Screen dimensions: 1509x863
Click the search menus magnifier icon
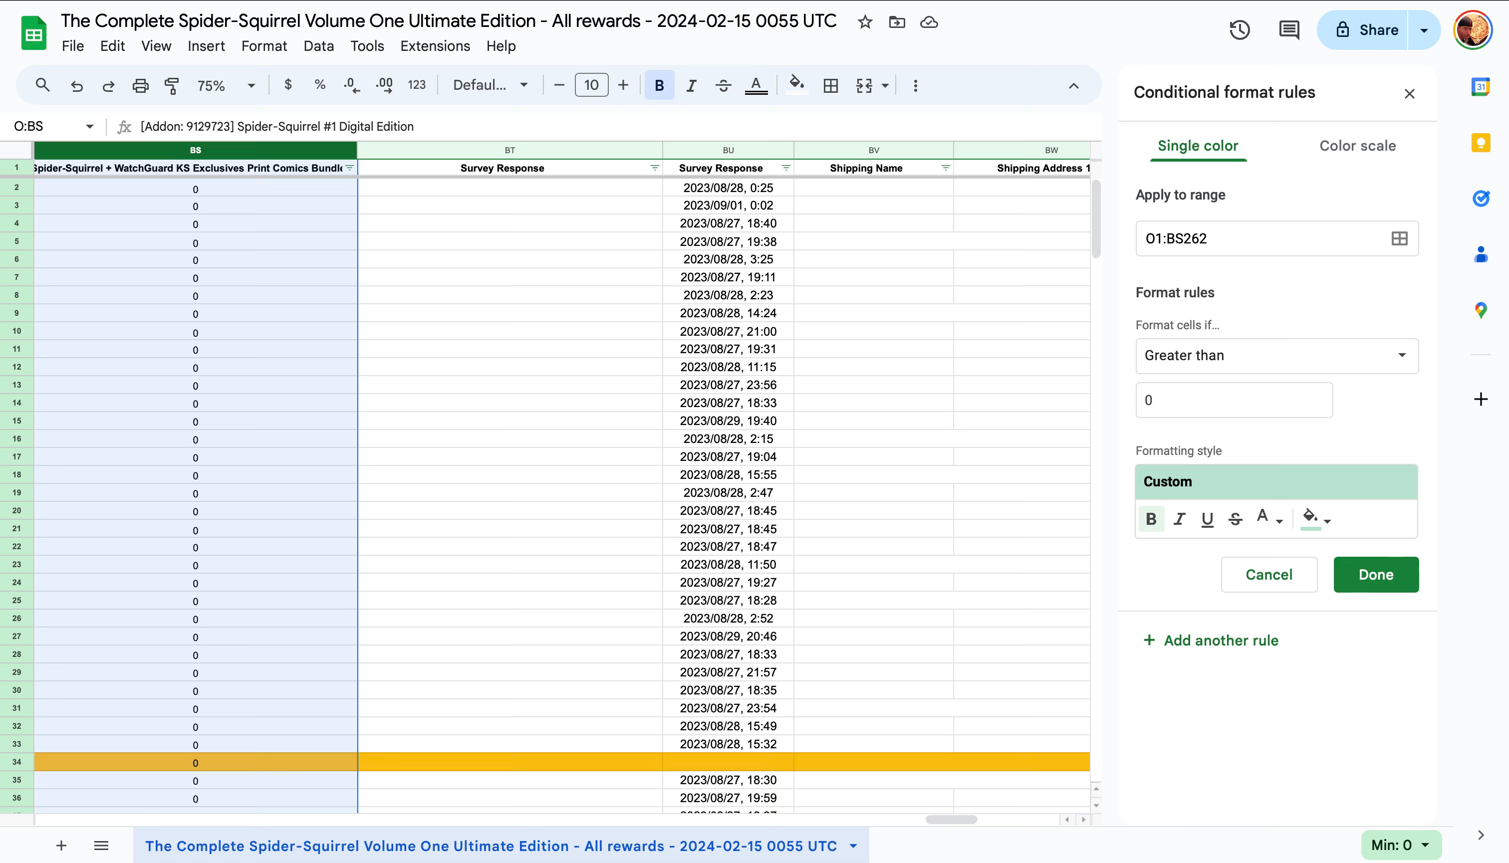pyautogui.click(x=42, y=85)
